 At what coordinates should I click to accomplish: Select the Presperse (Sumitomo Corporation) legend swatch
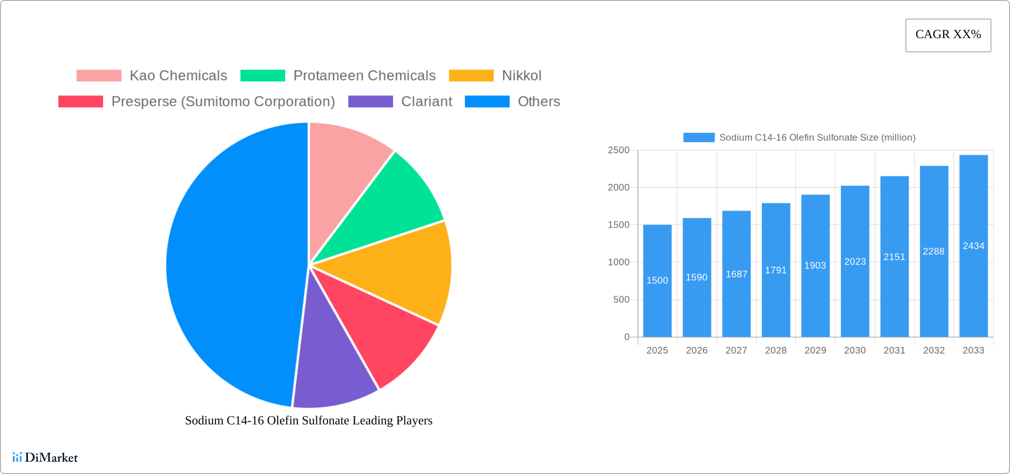pos(80,101)
